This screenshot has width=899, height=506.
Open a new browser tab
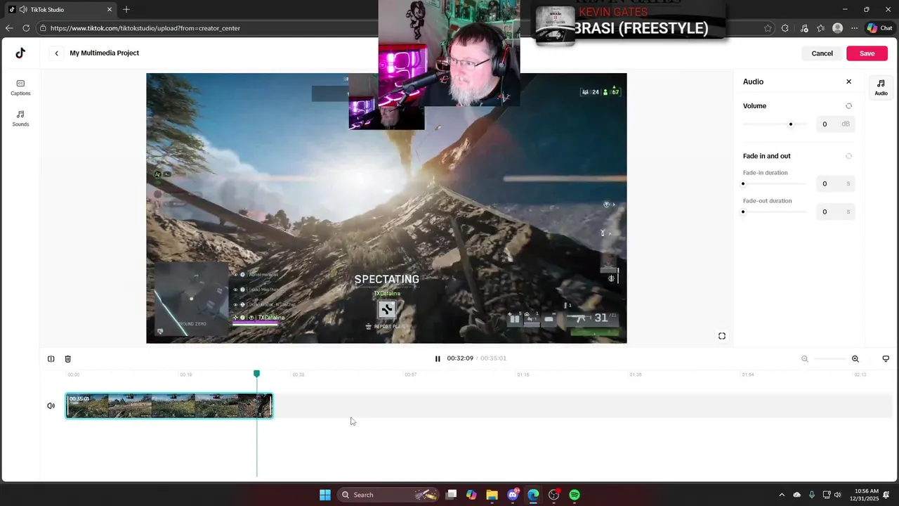pyautogui.click(x=126, y=10)
